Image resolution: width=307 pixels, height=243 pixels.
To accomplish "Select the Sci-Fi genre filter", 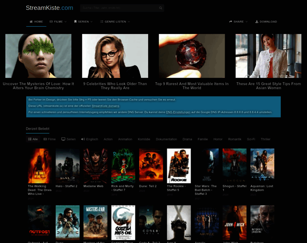I will [x=251, y=139].
